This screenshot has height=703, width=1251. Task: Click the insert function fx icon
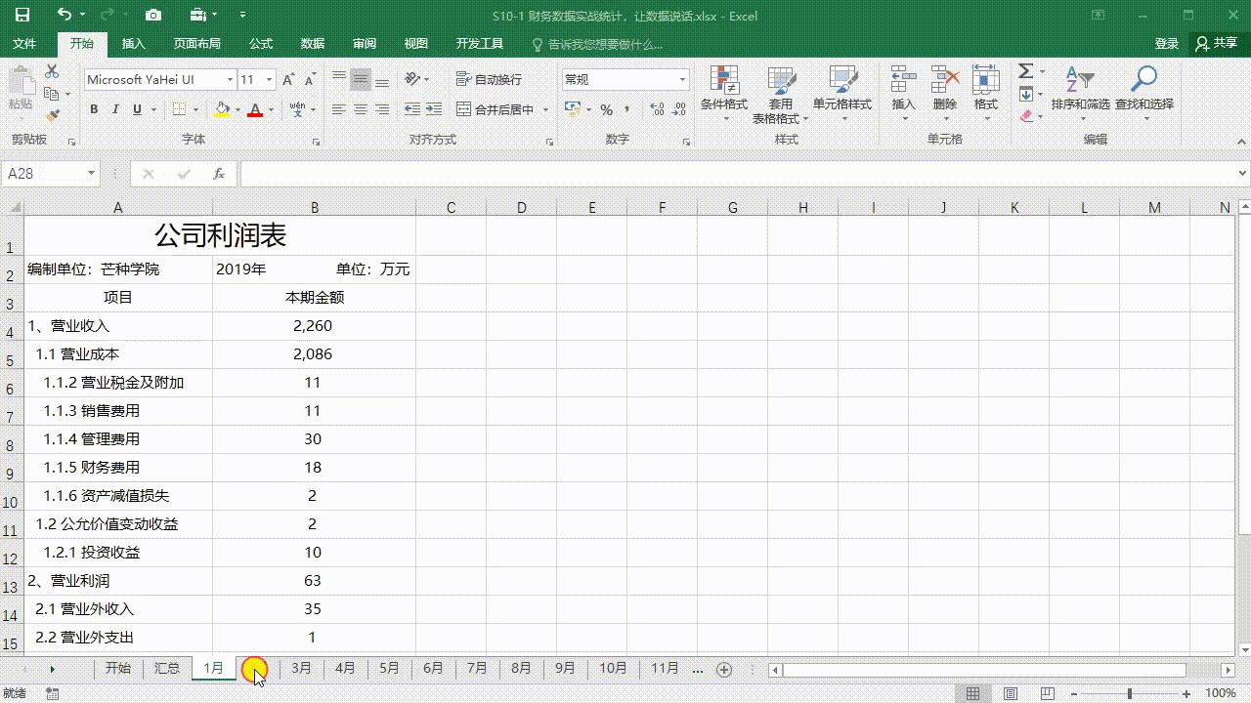tap(219, 174)
